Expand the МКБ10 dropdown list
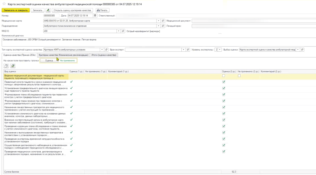The height and width of the screenshot is (175, 316). click(x=118, y=31)
